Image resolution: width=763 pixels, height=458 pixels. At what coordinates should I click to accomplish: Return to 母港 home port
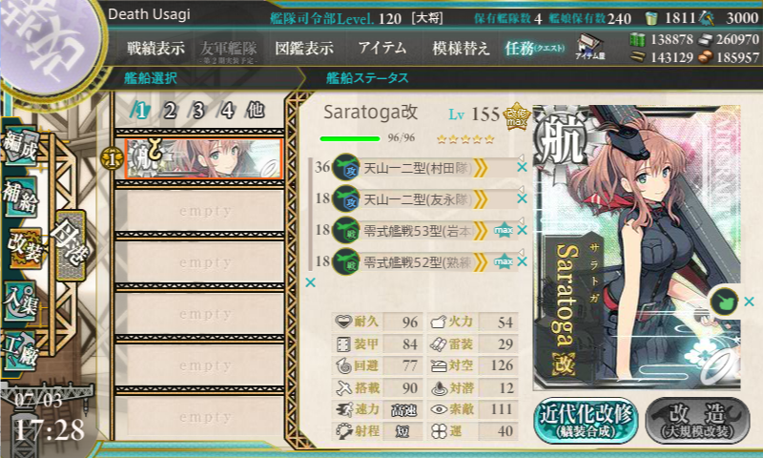pos(71,246)
